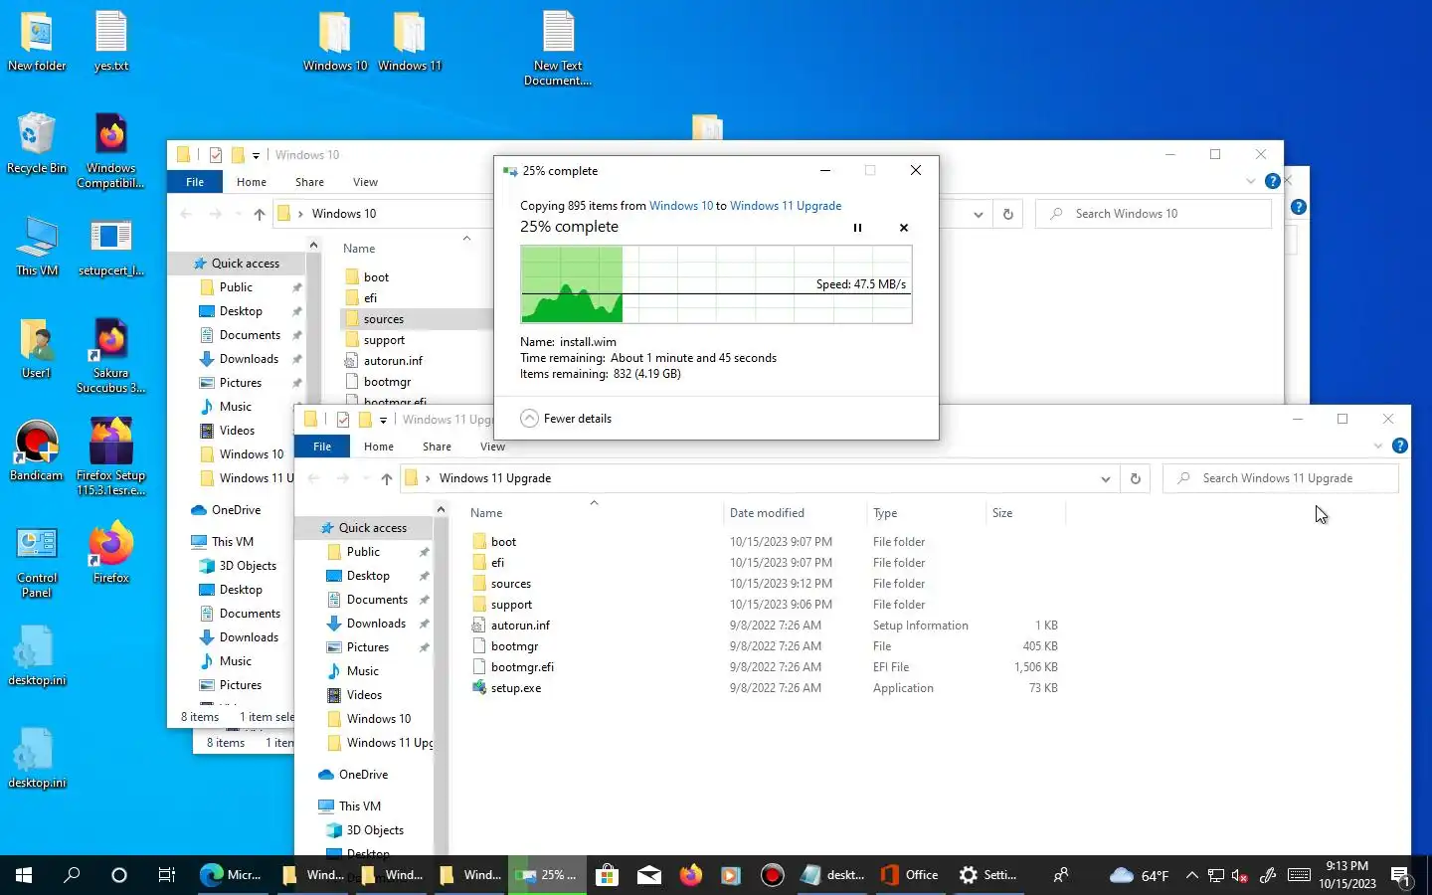Expand the ribbon in Windows 10 window
1432x895 pixels.
coord(1251,181)
